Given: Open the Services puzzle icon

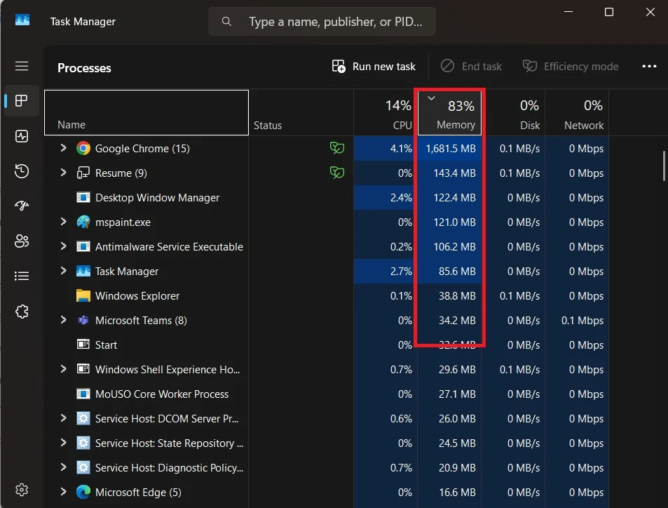Looking at the screenshot, I should point(22,312).
